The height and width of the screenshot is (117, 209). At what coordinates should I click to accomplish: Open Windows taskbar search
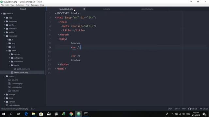point(11,114)
